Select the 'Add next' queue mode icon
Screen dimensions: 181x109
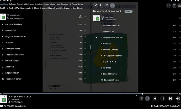point(107,6)
